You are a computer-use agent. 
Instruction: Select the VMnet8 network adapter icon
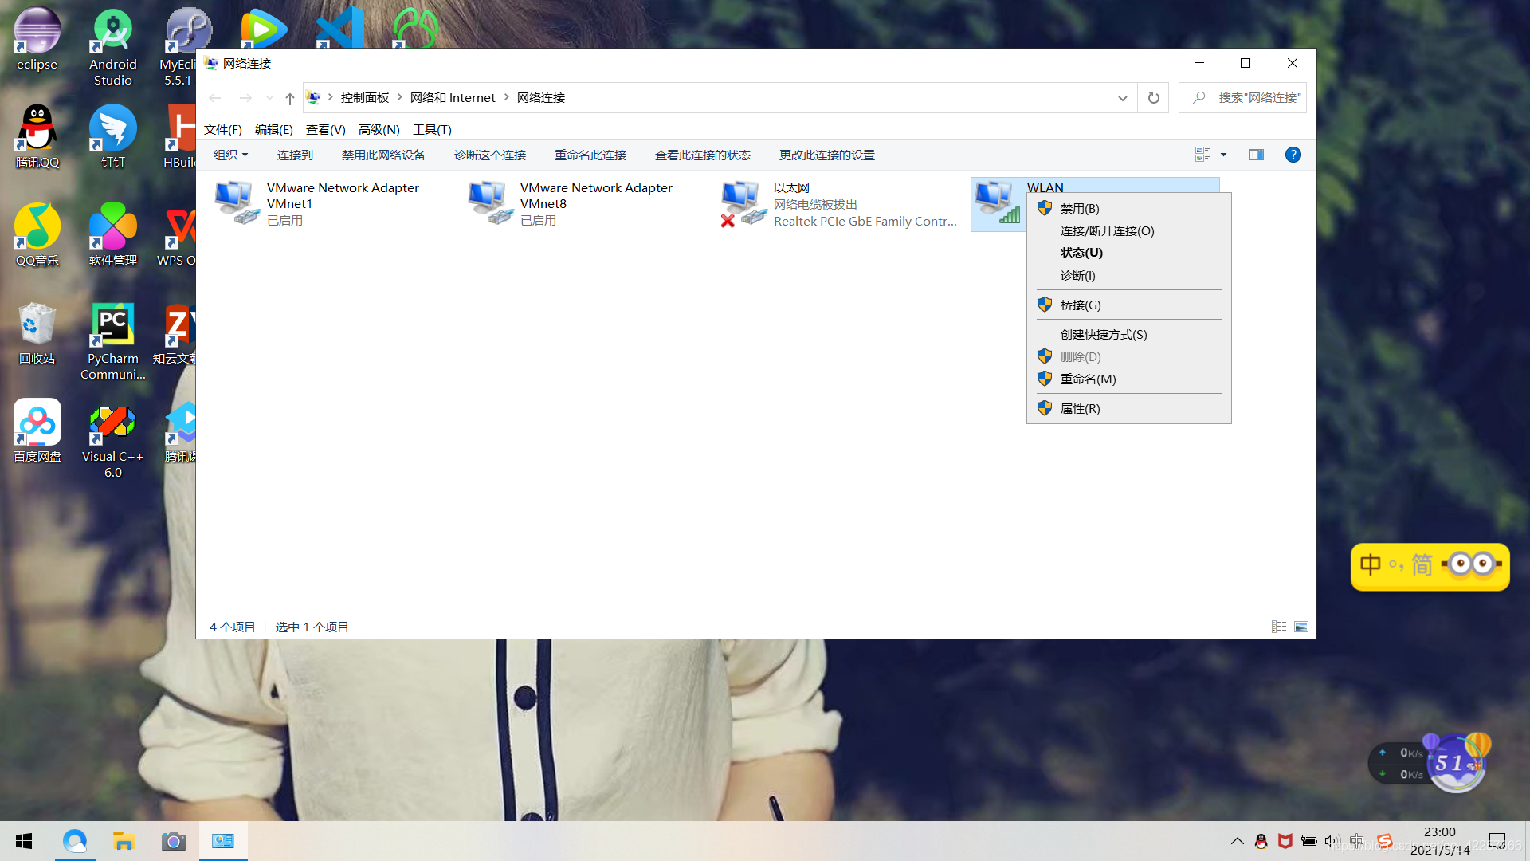(490, 202)
